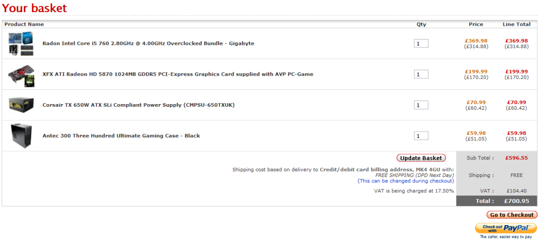The width and height of the screenshot is (541, 242).
Task: Open the Antec 300 Three Hundred case link
Action: [x=121, y=136]
